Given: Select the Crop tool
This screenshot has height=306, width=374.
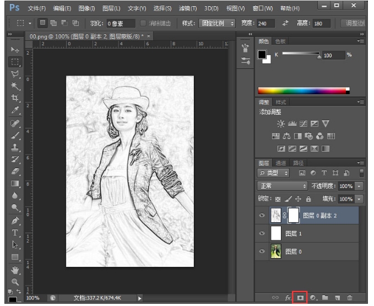Looking at the screenshot, I should pos(15,98).
